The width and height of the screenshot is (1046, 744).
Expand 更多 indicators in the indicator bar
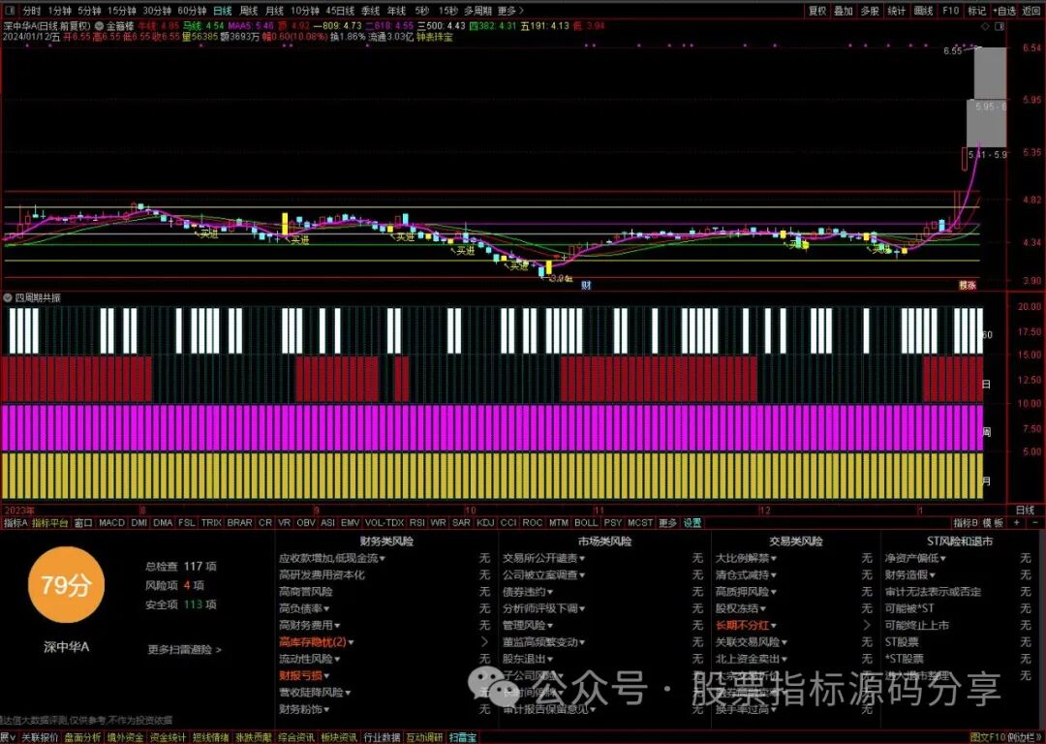tap(667, 523)
